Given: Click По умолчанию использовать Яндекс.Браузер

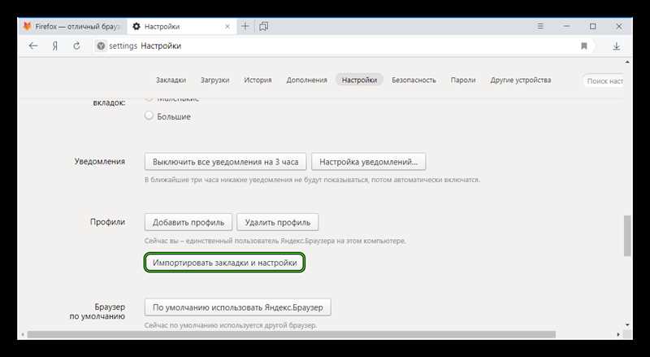Looking at the screenshot, I should pyautogui.click(x=237, y=307).
